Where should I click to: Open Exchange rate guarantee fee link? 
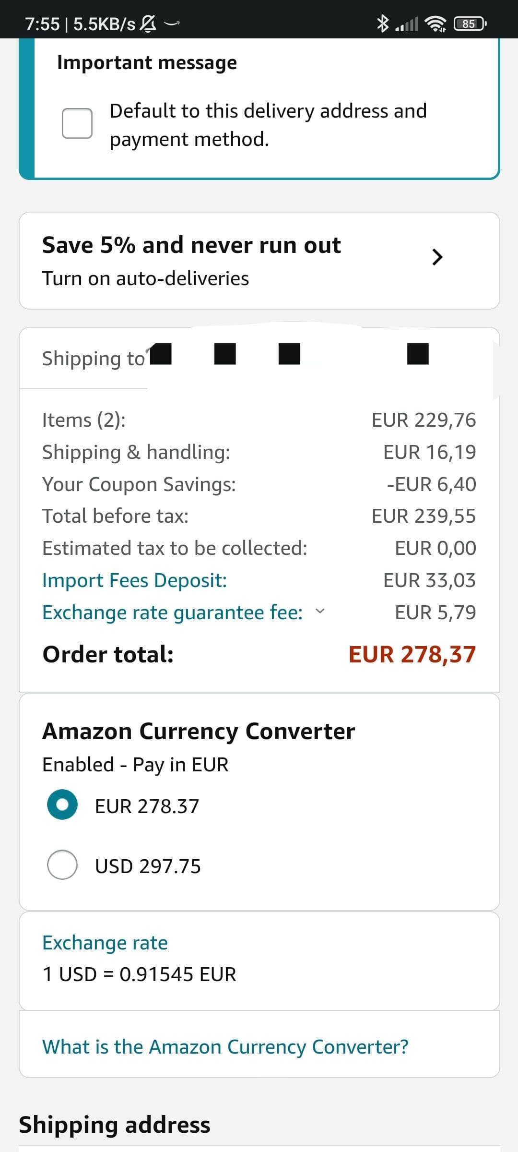pyautogui.click(x=172, y=612)
